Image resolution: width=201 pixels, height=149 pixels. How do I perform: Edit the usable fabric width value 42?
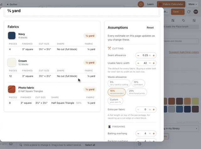pyautogui.click(x=145, y=63)
